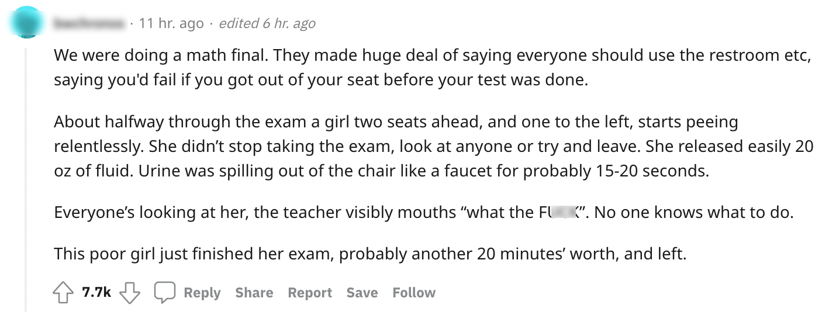This screenshot has height=312, width=829.
Task: Share this comment
Action: click(254, 293)
